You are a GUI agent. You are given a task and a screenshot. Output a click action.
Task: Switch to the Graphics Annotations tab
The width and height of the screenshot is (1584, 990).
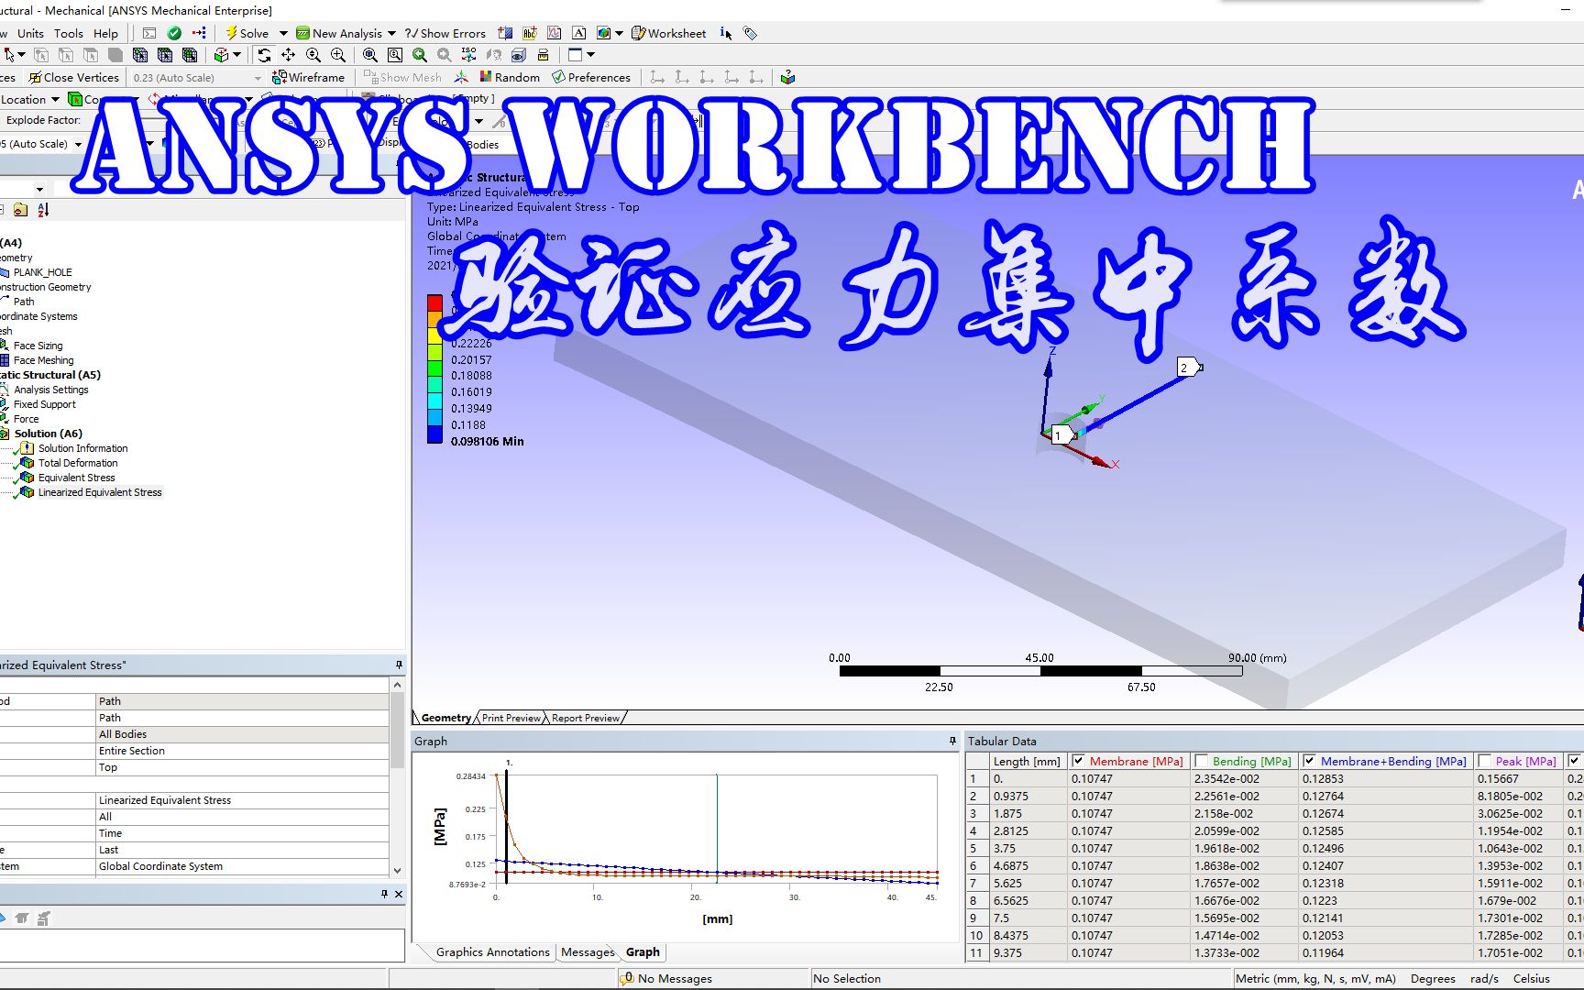[x=492, y=952]
